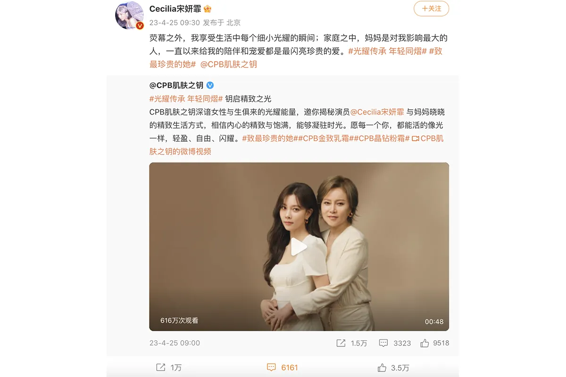
Task: Open Cecilia宋妍霏 profile avatar
Action: pos(130,15)
